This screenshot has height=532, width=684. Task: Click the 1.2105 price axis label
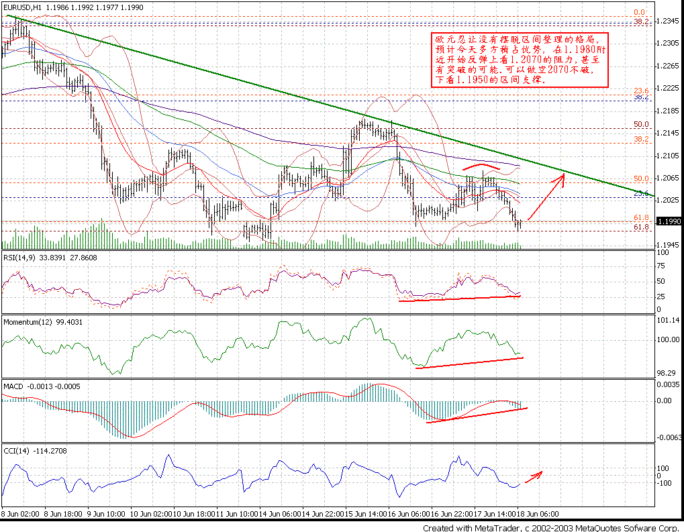click(x=669, y=156)
